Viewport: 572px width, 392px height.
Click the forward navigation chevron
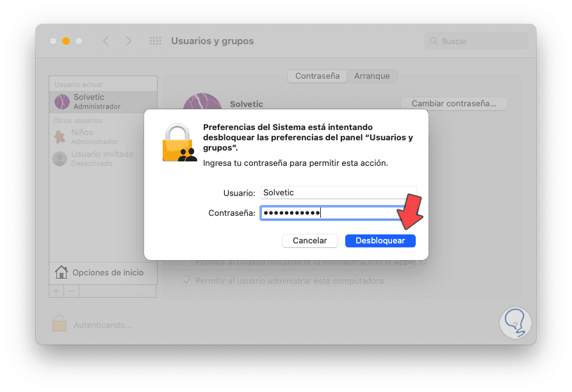click(128, 41)
